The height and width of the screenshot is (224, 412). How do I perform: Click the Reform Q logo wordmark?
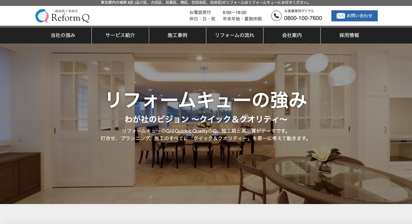click(70, 18)
